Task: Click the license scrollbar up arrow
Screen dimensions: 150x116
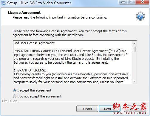Action: [134, 43]
